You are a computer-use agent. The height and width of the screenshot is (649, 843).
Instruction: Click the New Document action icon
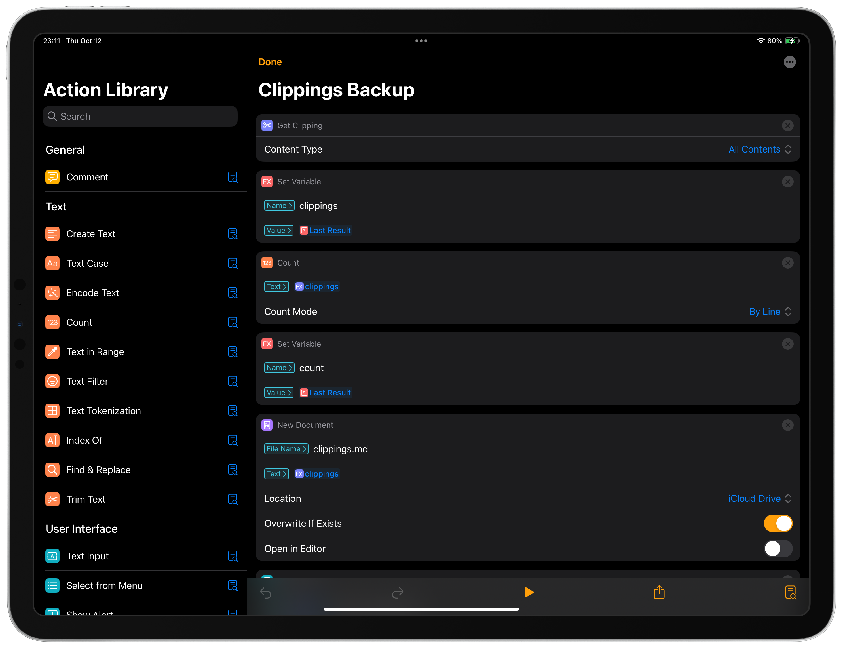(268, 425)
